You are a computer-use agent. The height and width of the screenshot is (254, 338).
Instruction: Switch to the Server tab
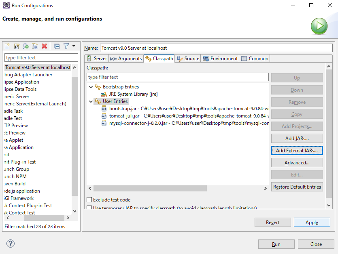tap(97, 59)
